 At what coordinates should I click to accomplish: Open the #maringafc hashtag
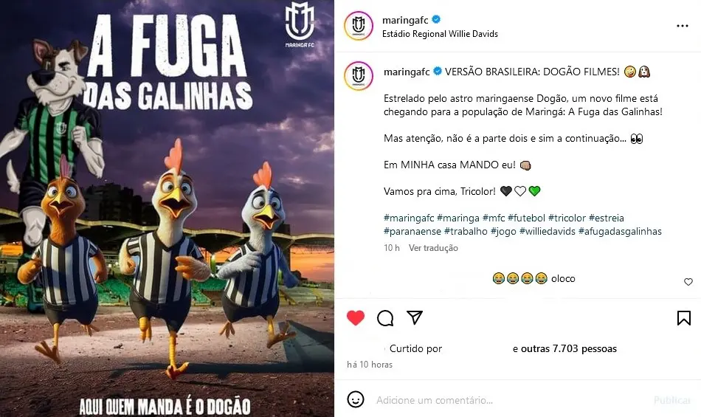coord(409,218)
